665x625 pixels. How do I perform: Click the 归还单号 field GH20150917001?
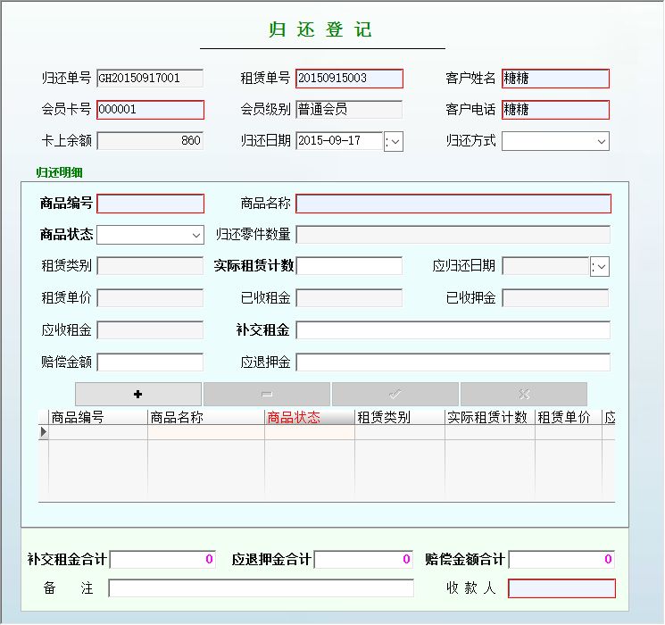click(150, 78)
